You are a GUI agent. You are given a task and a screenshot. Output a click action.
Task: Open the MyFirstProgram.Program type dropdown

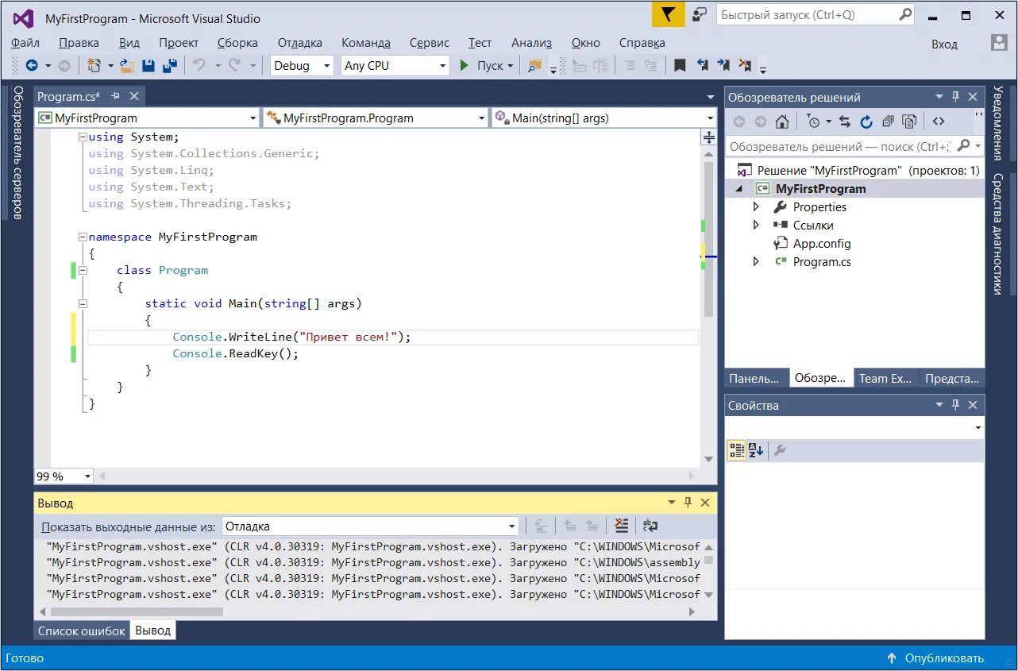coord(376,118)
